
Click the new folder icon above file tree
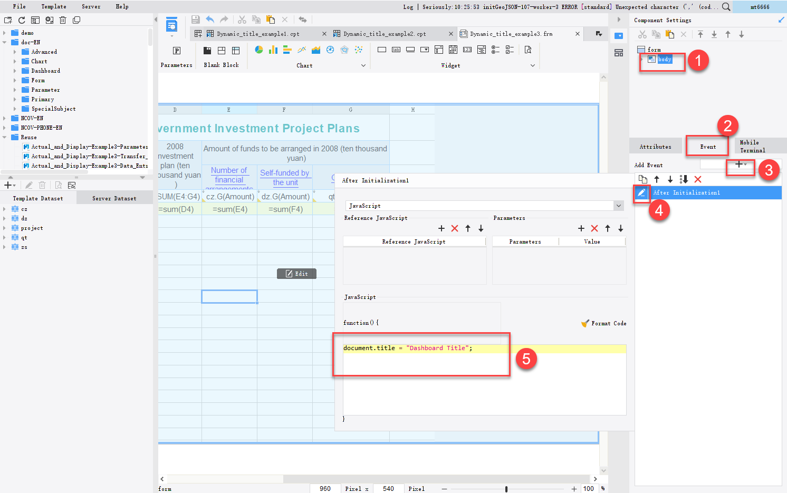8,20
